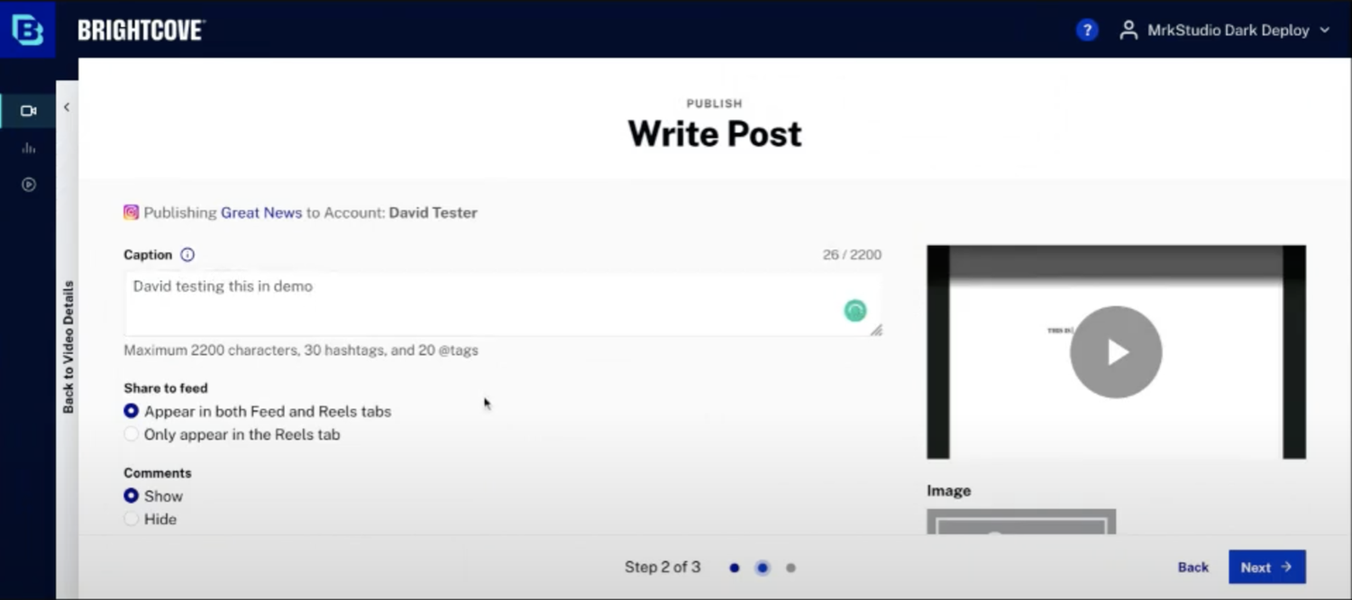Click inside the Caption text field

[487, 305]
